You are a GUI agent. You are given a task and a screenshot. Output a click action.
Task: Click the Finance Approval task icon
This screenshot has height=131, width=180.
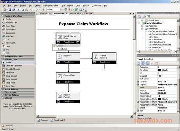point(96,57)
